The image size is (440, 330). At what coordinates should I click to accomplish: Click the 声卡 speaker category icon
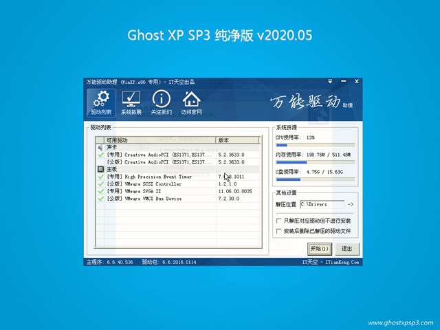coord(100,147)
